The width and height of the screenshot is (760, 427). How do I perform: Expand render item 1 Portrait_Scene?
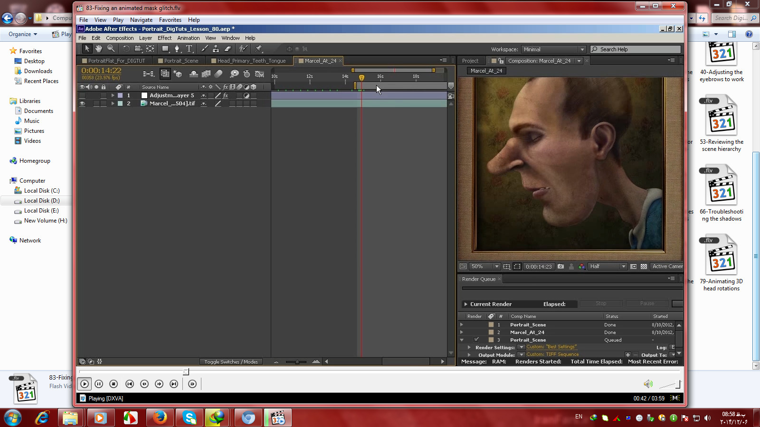tap(461, 325)
